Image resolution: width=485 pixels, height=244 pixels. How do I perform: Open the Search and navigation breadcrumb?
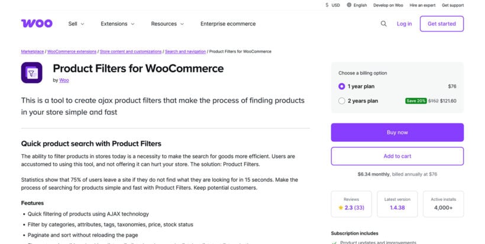186,51
